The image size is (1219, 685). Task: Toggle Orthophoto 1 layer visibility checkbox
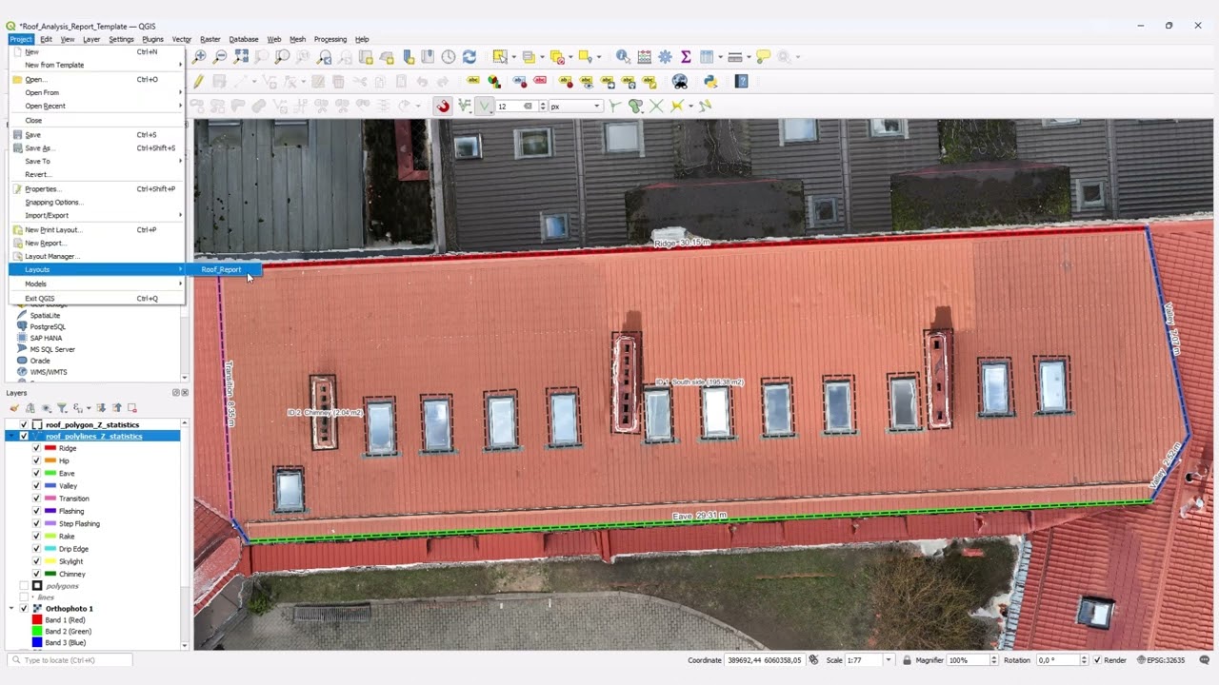25,608
